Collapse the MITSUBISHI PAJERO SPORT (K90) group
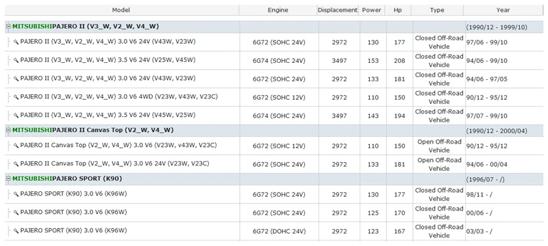548x246 pixels. point(8,179)
